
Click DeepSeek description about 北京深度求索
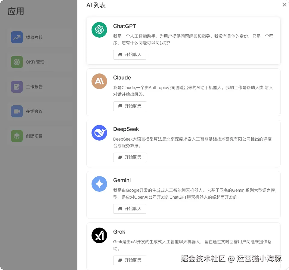point(193,142)
